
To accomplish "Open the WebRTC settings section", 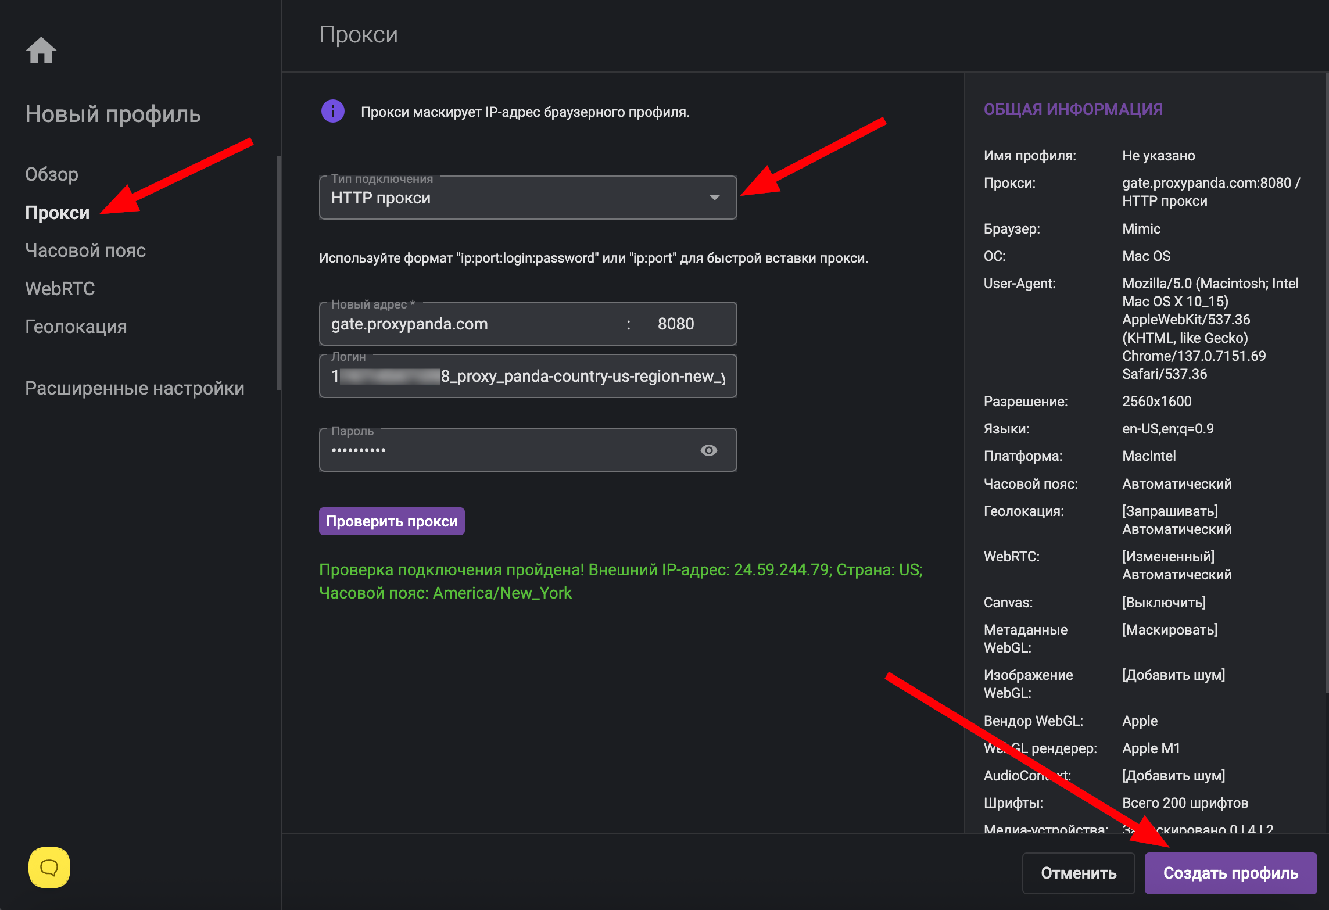I will click(60, 289).
